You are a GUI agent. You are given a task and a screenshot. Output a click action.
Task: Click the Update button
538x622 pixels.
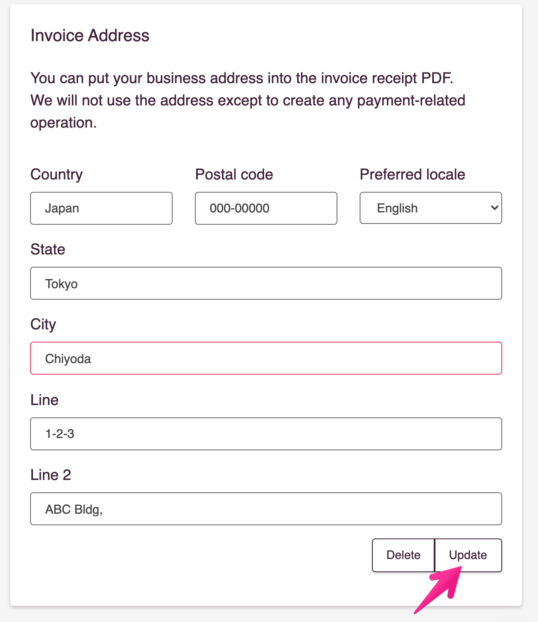(468, 555)
